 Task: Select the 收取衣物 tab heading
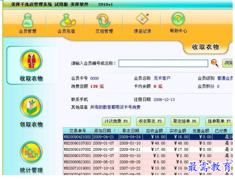pos(206,48)
